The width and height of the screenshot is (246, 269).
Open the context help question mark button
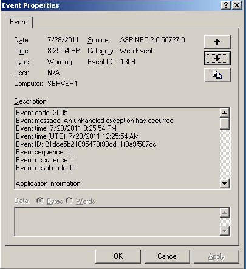[226, 5]
